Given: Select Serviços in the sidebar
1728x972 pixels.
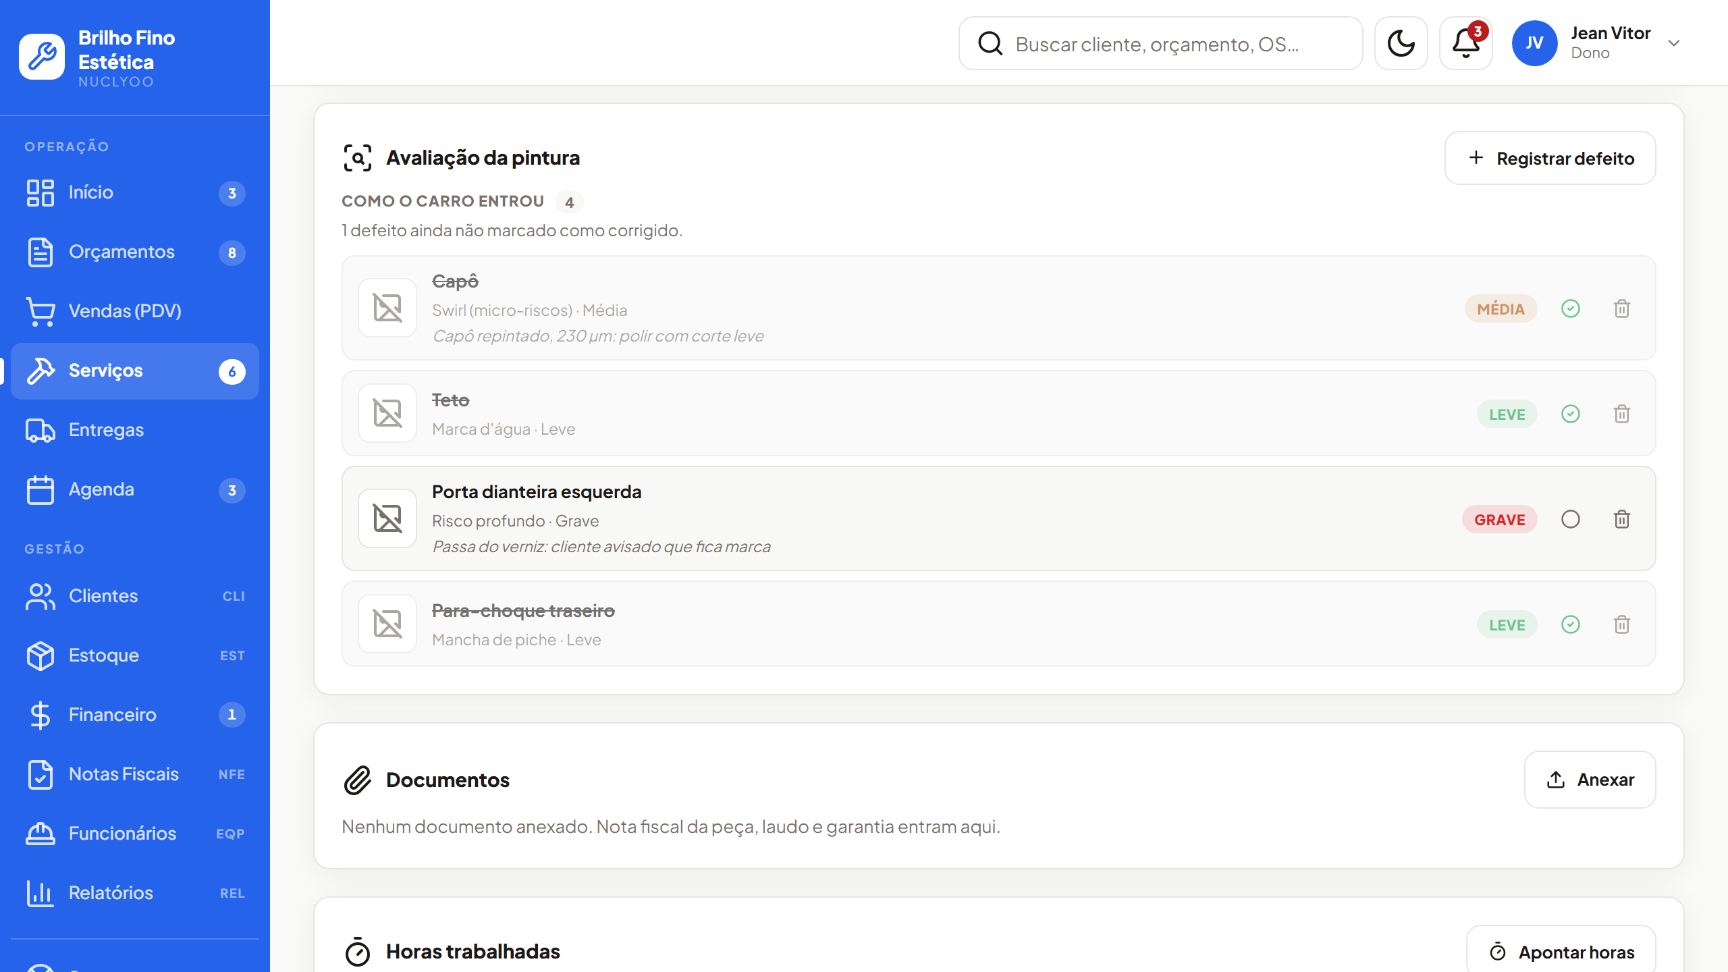Looking at the screenshot, I should point(135,371).
